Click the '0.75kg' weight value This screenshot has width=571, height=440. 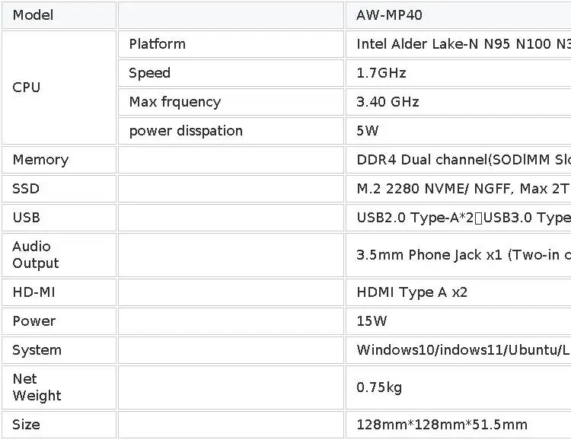tap(379, 387)
